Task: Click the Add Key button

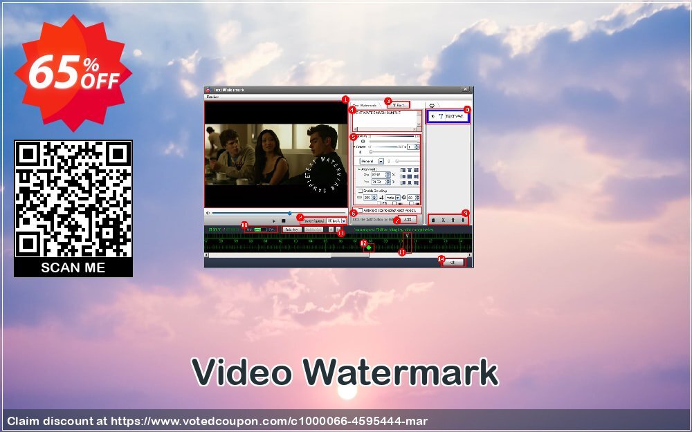Action: 292,229
